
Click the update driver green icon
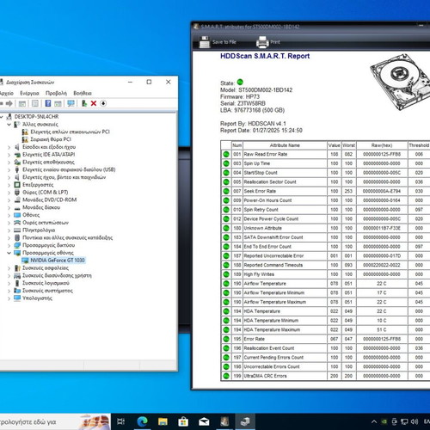click(x=84, y=103)
